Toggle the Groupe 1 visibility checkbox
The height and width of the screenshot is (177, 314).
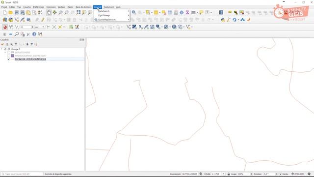coord(5,49)
